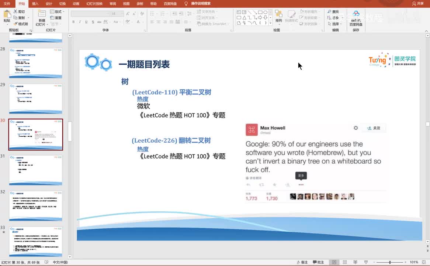Switch to Normal view in status bar
The image size is (430, 266).
[x=334, y=262]
